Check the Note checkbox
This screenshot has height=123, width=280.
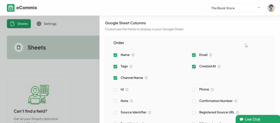(115, 101)
